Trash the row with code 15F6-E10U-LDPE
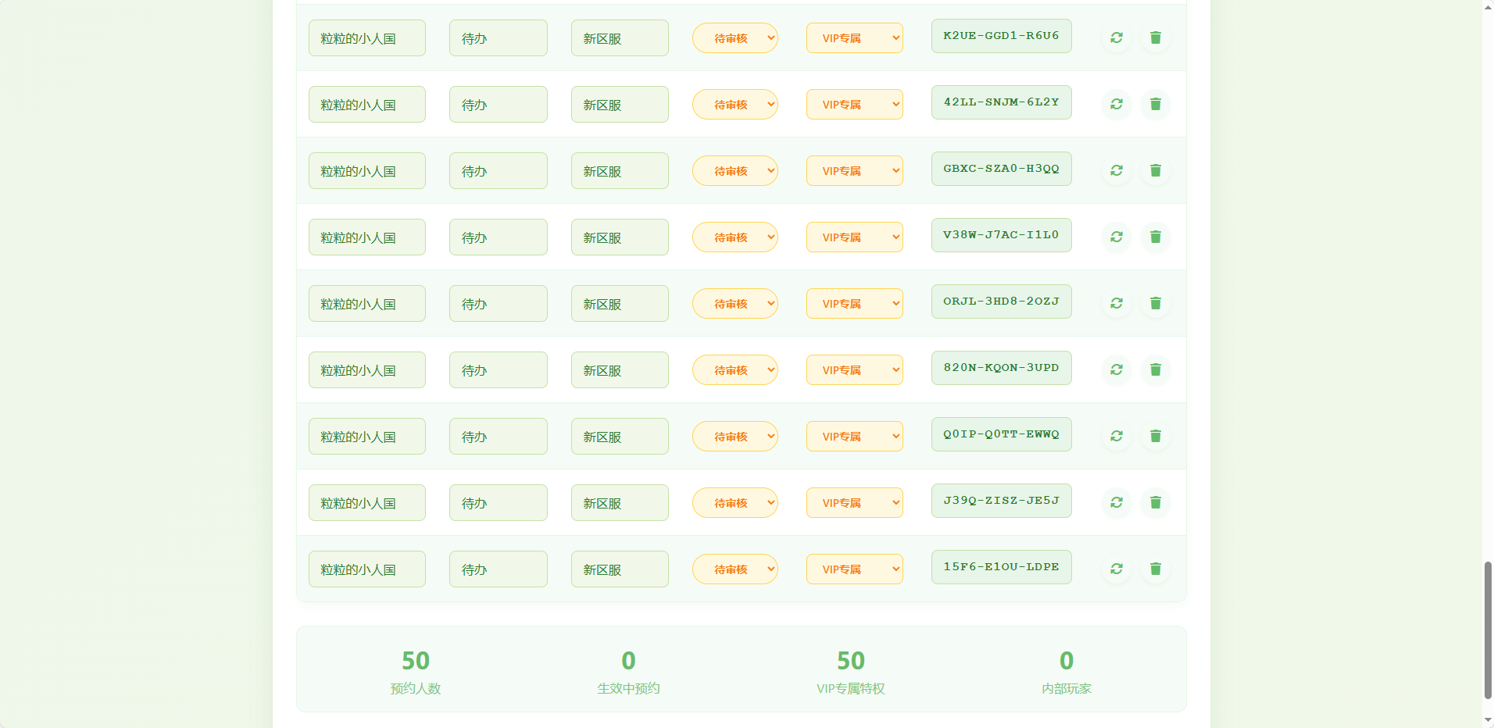This screenshot has height=728, width=1494. click(1156, 569)
